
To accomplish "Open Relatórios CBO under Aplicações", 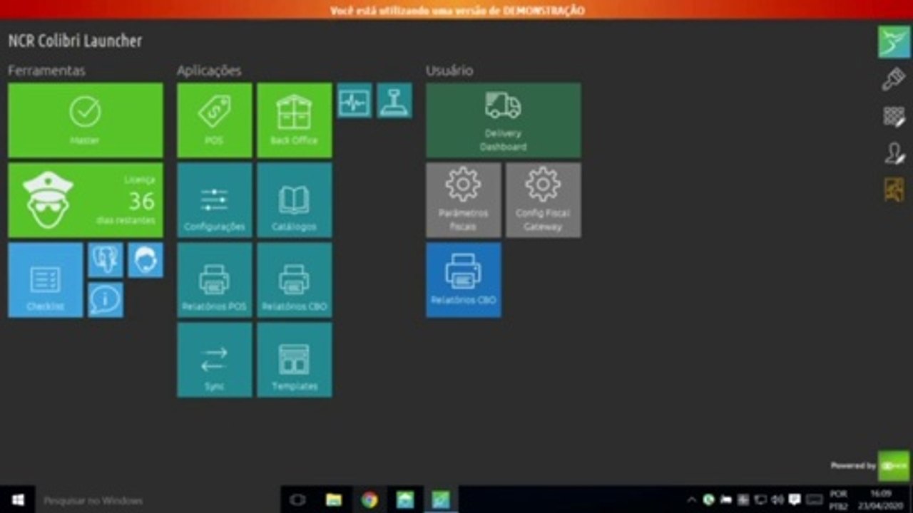I will pyautogui.click(x=295, y=280).
